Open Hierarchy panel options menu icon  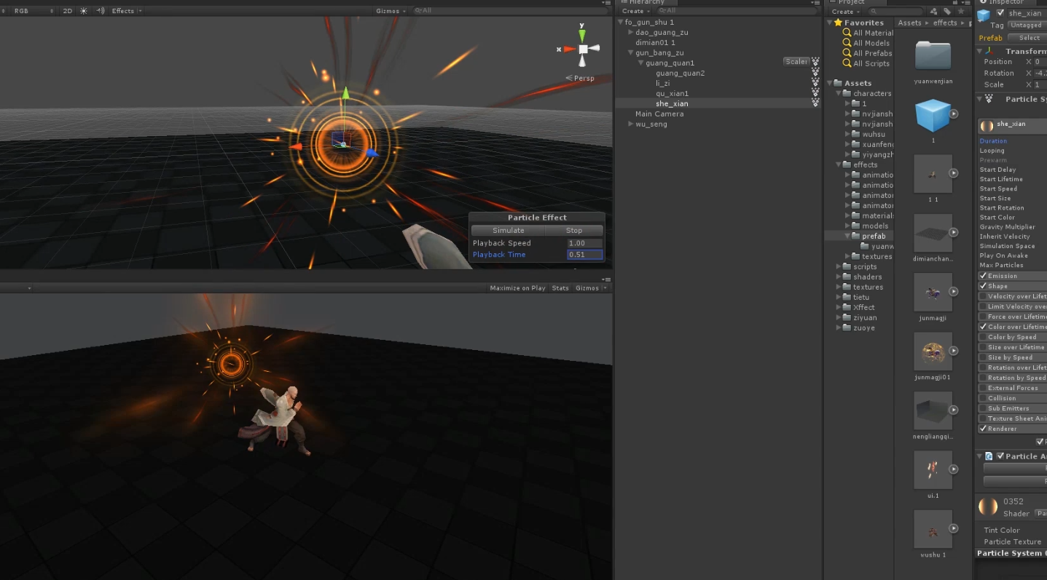point(815,2)
